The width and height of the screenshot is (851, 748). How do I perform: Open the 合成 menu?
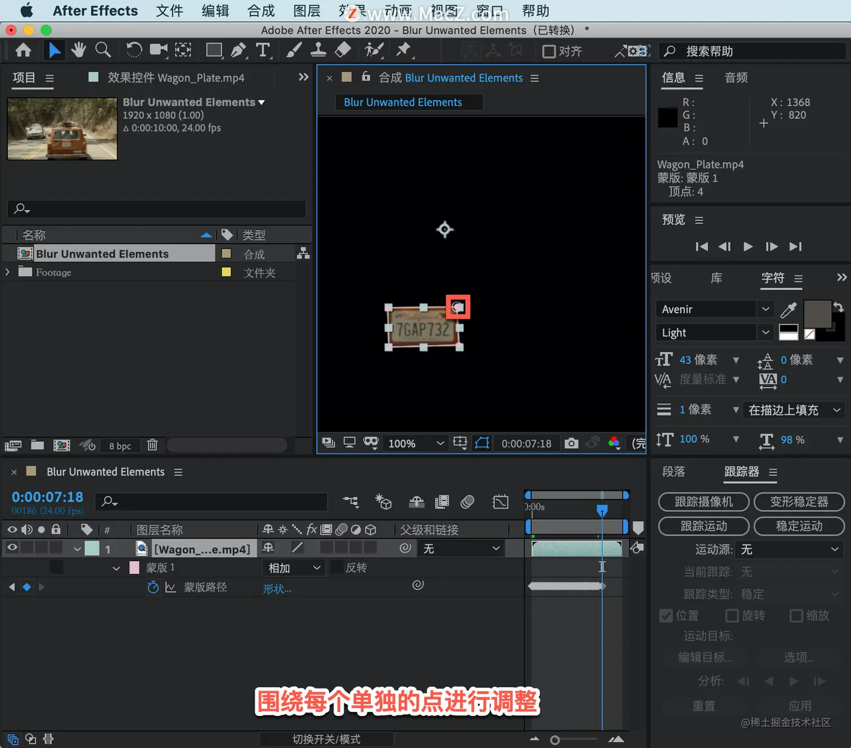tap(261, 11)
